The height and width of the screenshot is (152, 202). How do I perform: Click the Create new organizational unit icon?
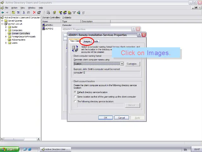(70, 13)
